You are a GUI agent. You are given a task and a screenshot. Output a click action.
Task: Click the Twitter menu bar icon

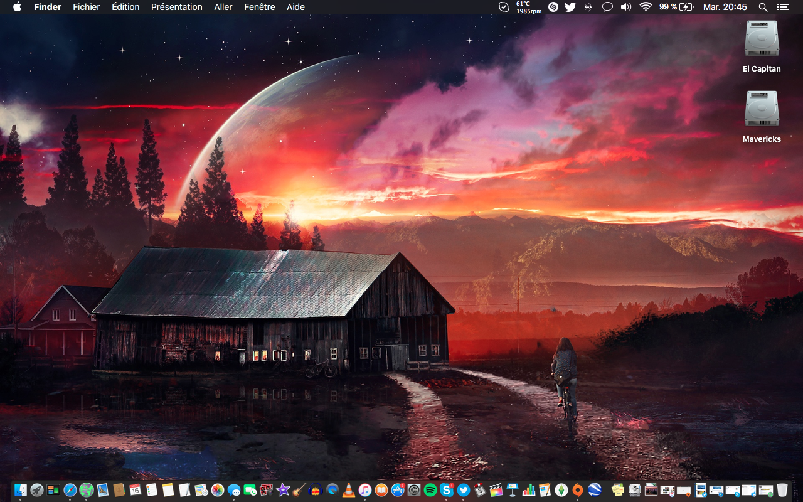pos(570,7)
